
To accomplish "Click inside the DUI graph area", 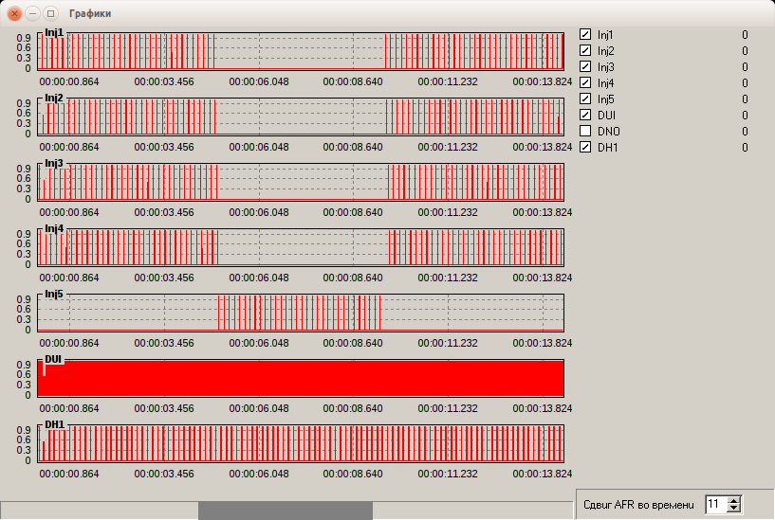I will (x=301, y=378).
